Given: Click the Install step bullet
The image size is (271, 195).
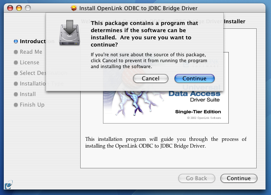Looking at the screenshot, I should pos(16,94).
